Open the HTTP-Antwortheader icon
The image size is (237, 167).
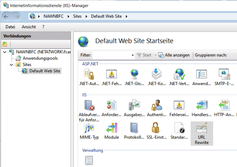[x=224, y=105]
